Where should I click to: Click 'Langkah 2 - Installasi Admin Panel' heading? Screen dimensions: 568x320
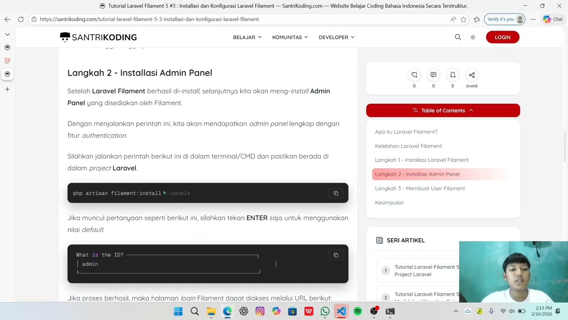coord(140,73)
